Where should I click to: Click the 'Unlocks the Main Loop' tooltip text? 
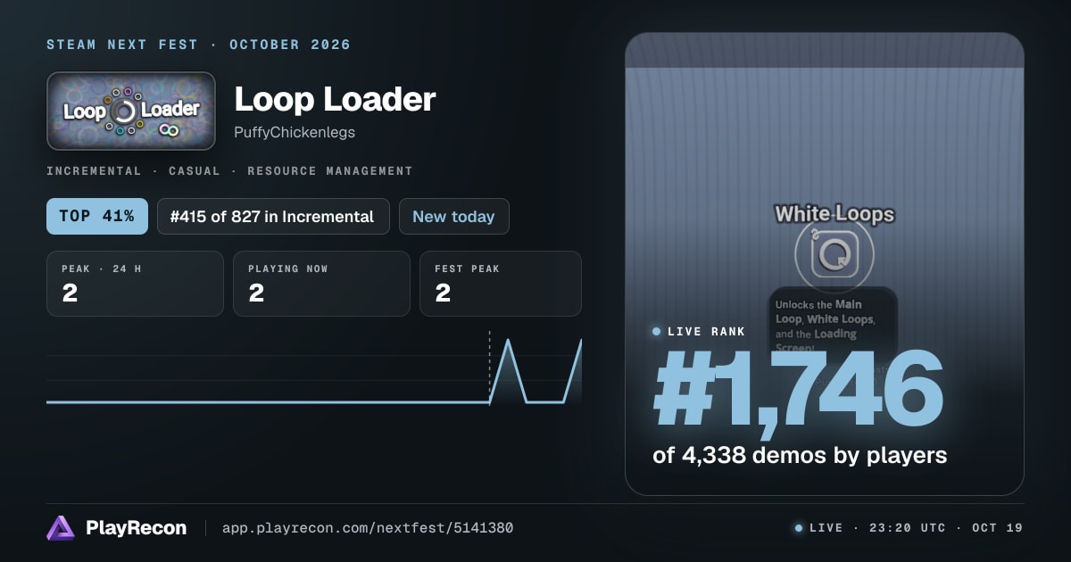point(825,326)
